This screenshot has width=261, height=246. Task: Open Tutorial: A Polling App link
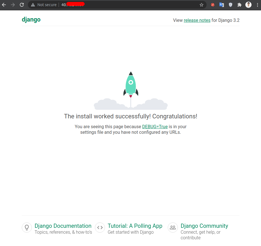pyautogui.click(x=135, y=226)
